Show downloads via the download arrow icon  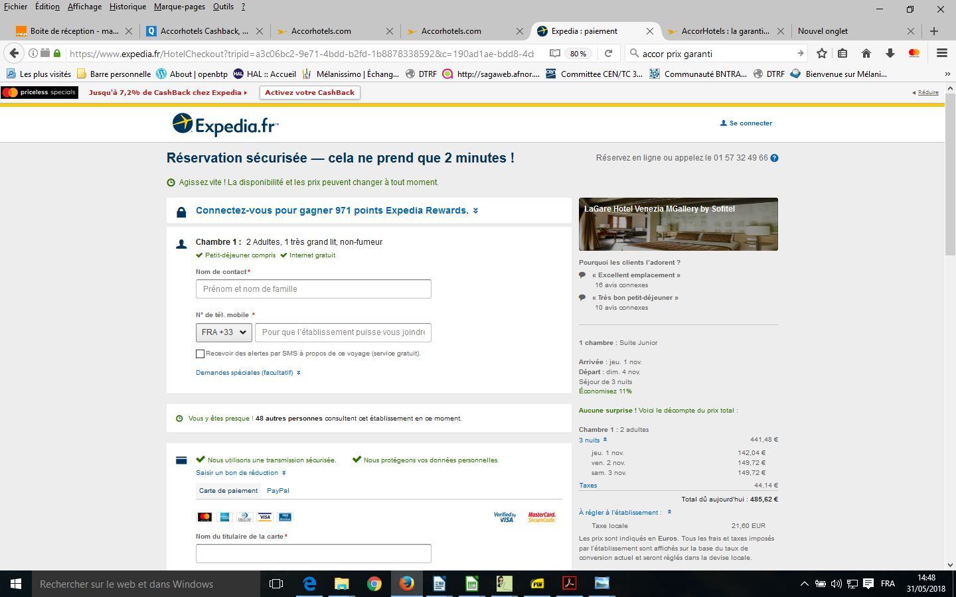[x=890, y=53]
